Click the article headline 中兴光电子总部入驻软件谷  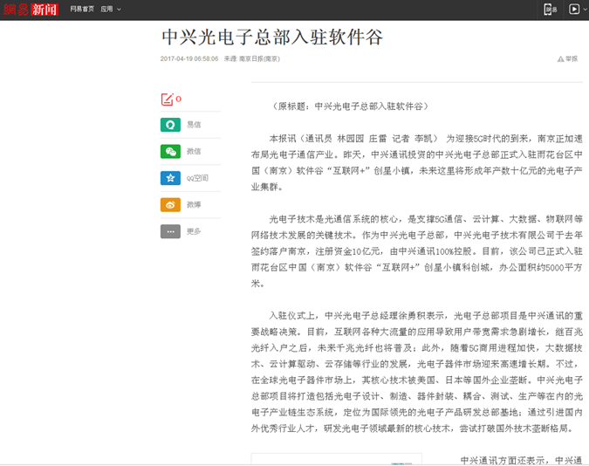(272, 37)
